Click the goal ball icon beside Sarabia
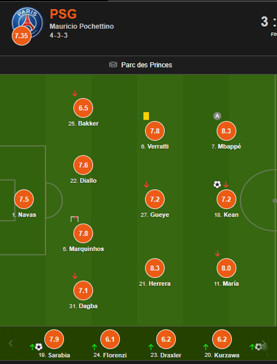The image size is (277, 364). pos(39,347)
